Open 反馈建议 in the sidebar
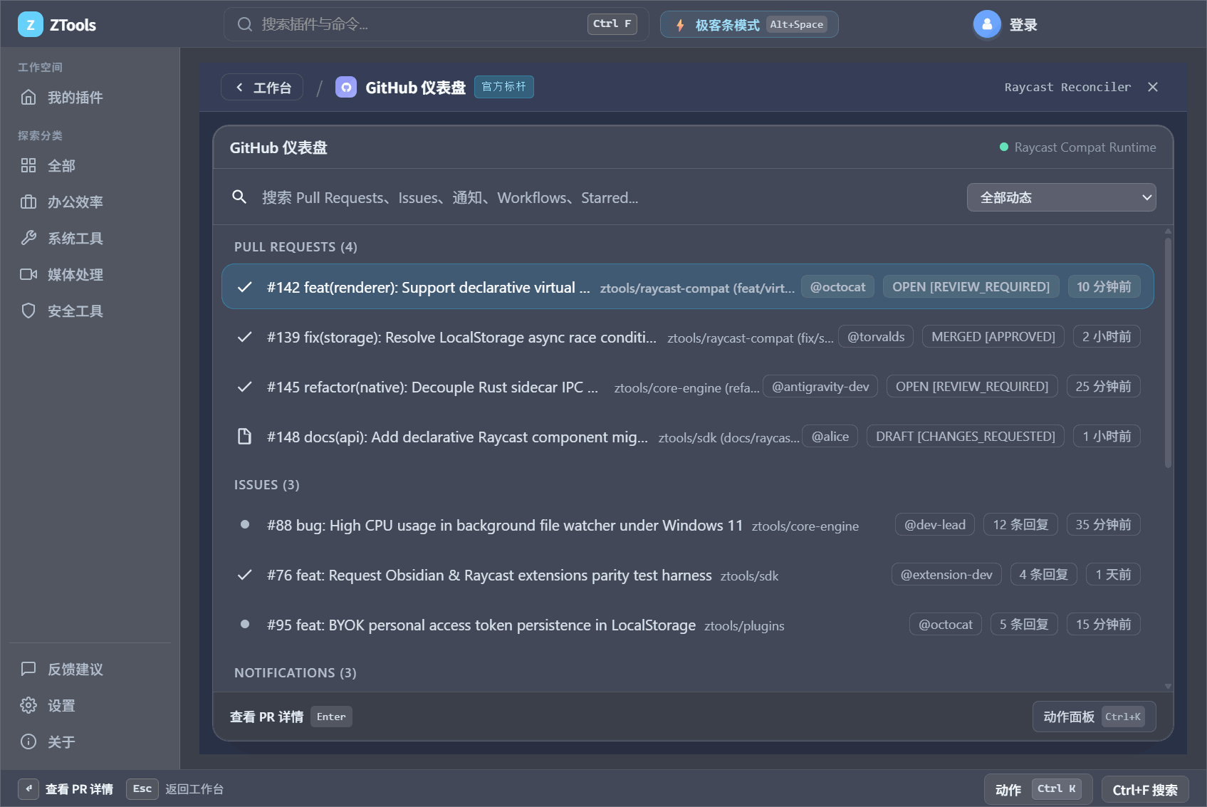Screen dimensions: 1207x807 (x=90, y=670)
